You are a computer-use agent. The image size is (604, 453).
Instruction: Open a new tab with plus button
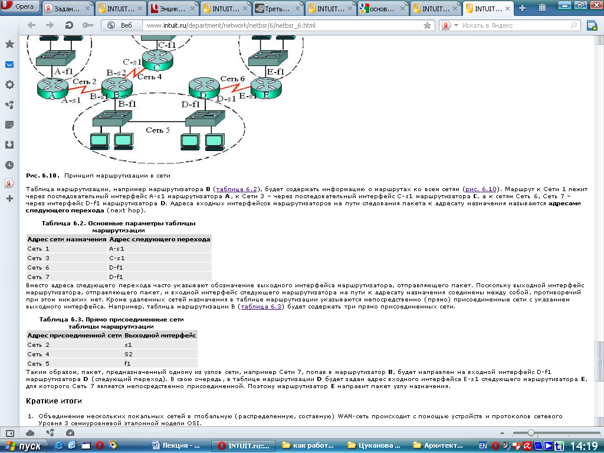point(523,8)
